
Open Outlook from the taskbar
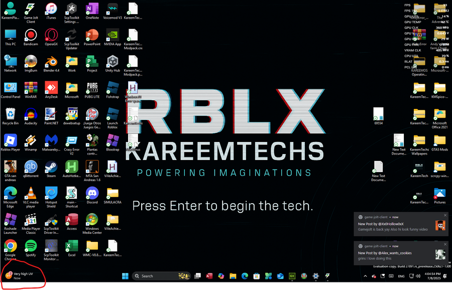280,276
